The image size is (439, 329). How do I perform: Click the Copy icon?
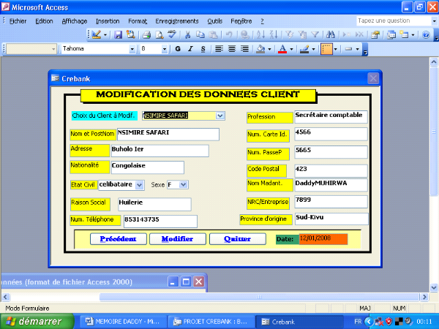(x=200, y=34)
